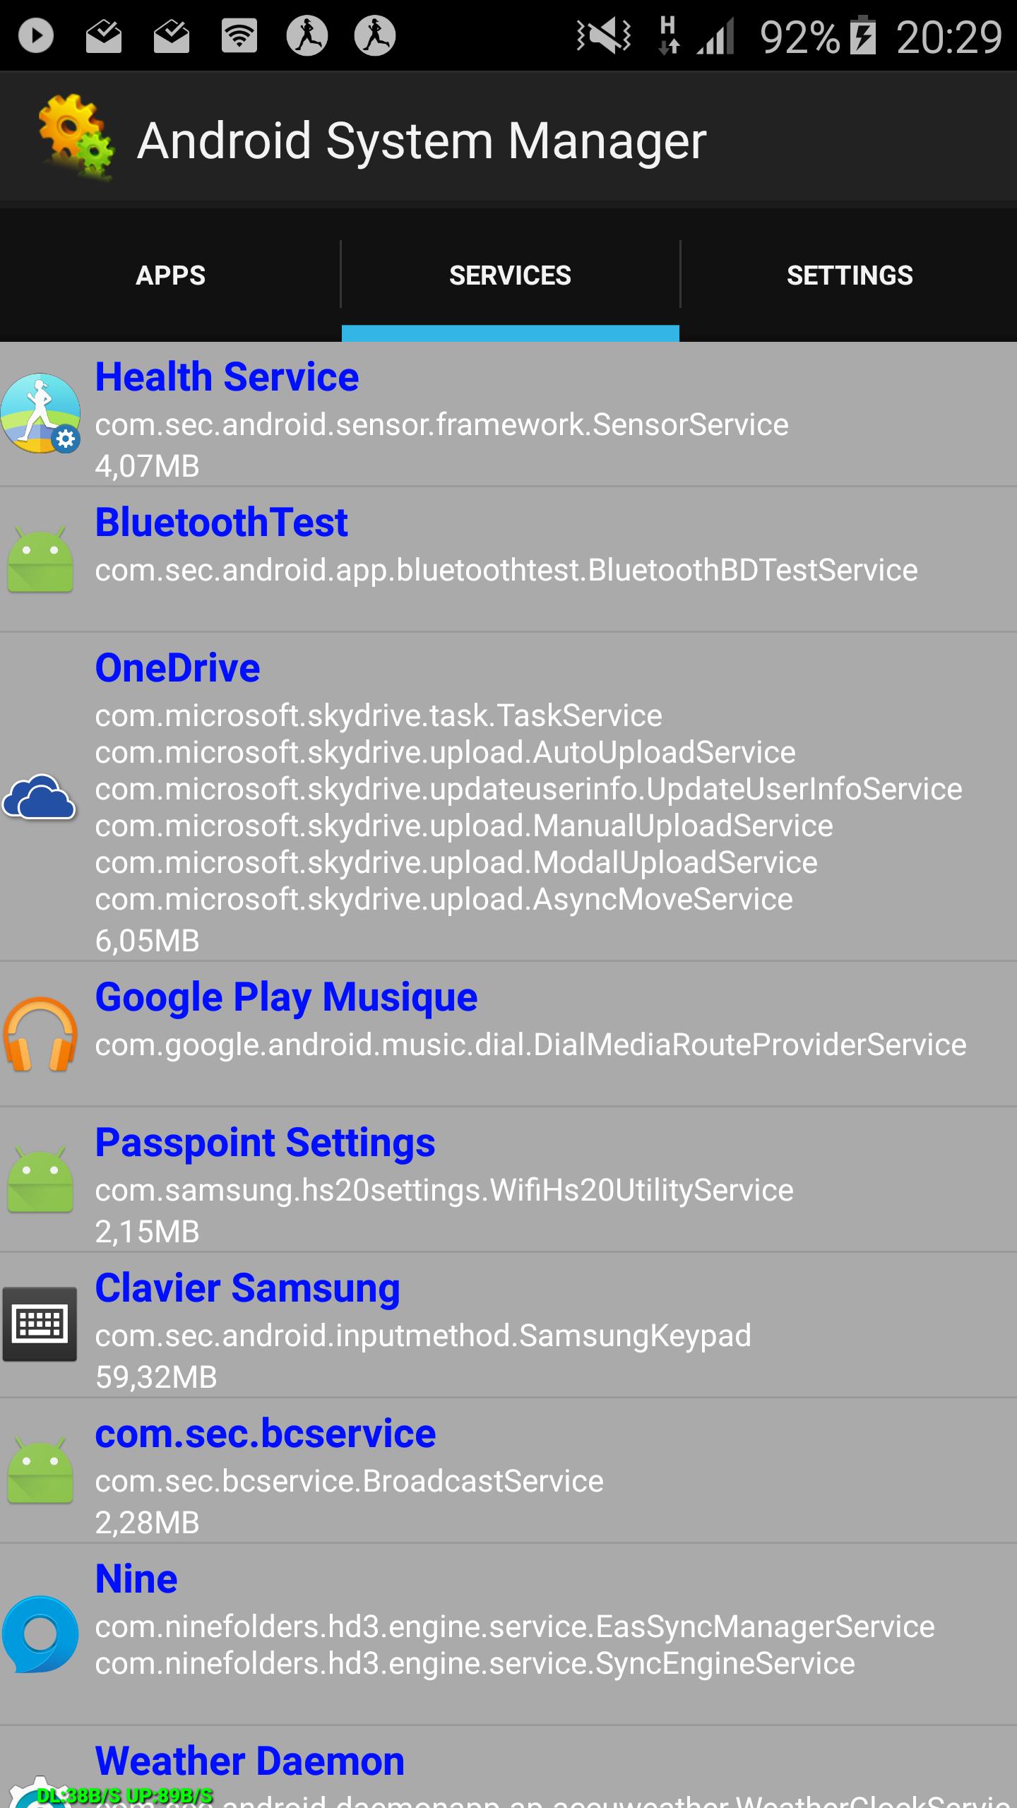Tap the battery indicator in status bar
This screenshot has height=1808, width=1017.
coord(862,35)
